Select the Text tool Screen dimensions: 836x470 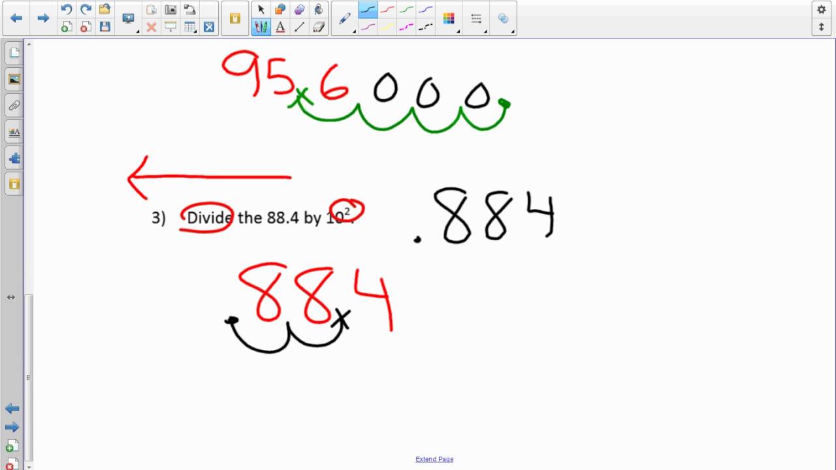[280, 27]
